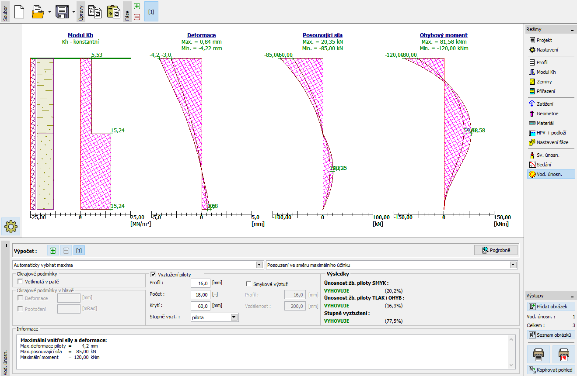This screenshot has width=577, height=376.
Task: Click the Podrobně button
Action: tap(496, 250)
